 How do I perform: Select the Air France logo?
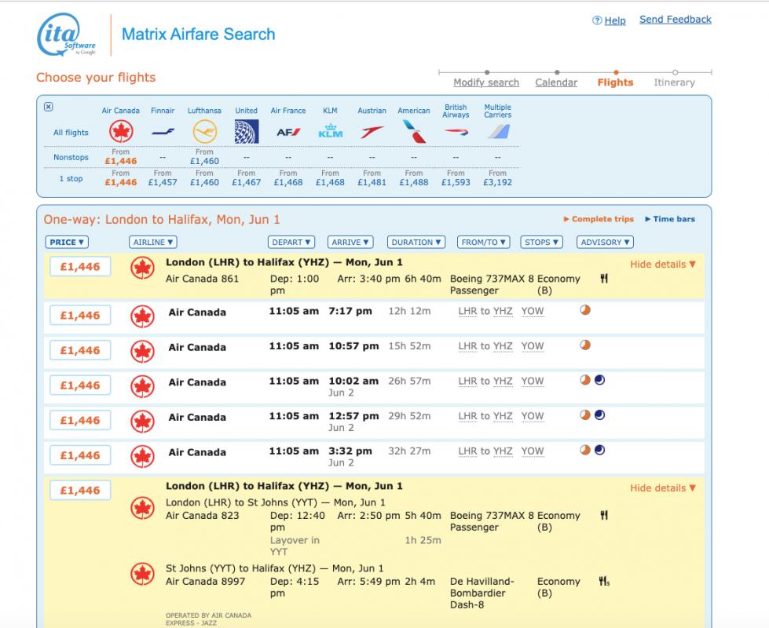coord(288,132)
